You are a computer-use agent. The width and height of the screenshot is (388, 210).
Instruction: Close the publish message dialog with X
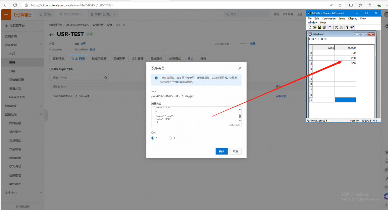click(x=240, y=68)
